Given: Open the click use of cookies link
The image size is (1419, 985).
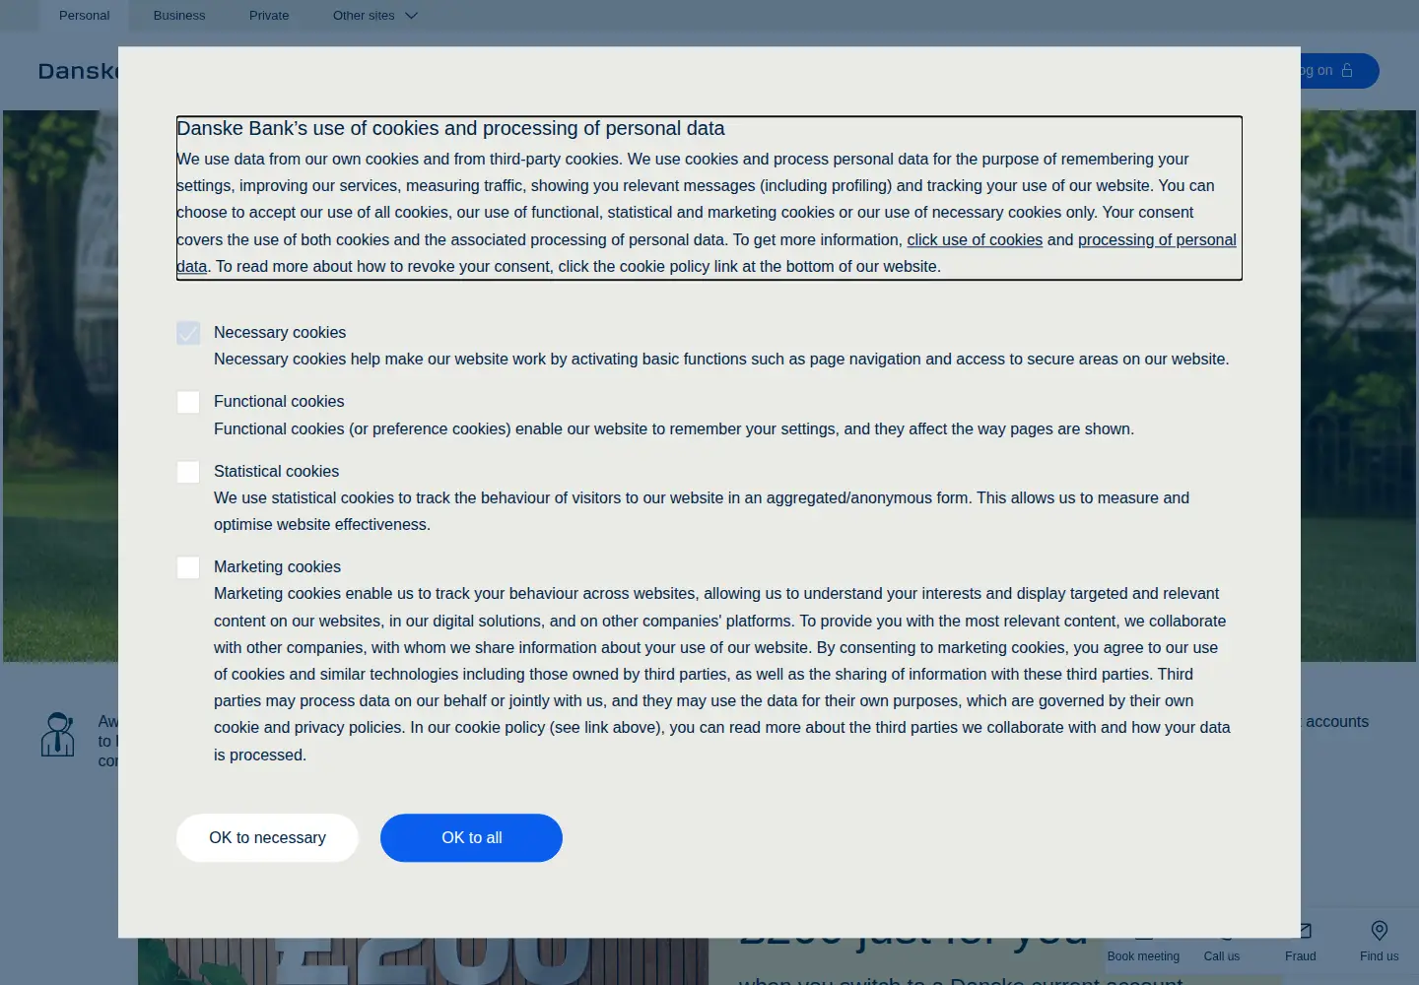Looking at the screenshot, I should [975, 239].
